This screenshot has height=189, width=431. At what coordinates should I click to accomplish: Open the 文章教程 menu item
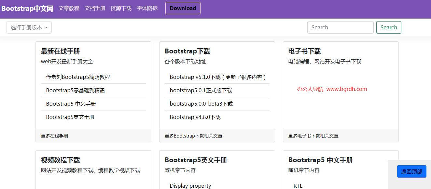point(69,8)
